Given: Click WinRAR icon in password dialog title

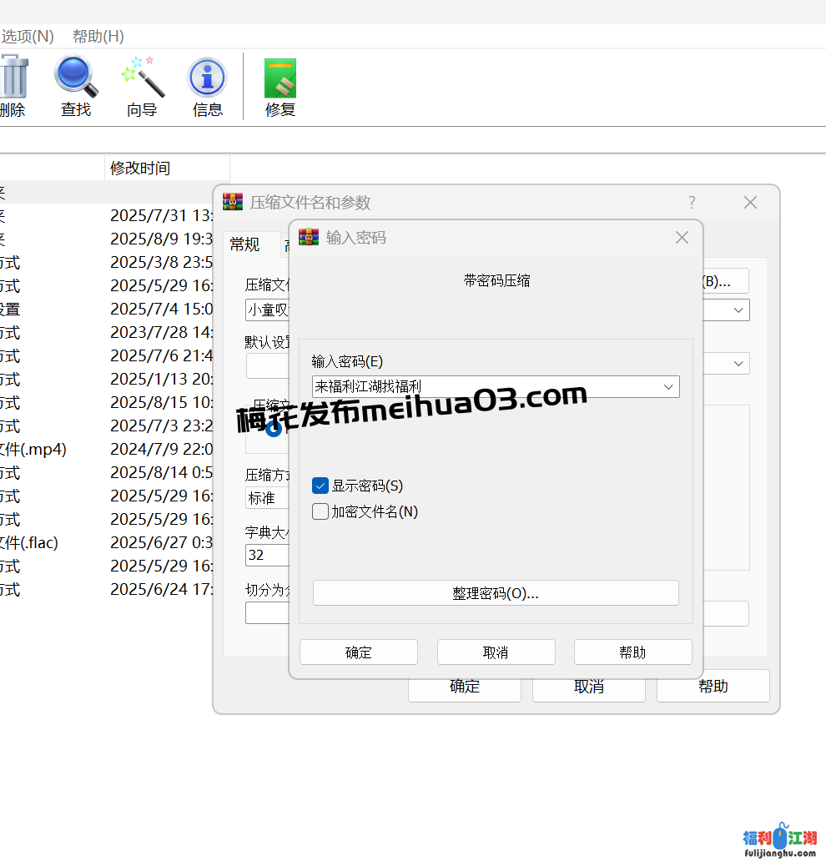Looking at the screenshot, I should pyautogui.click(x=310, y=238).
